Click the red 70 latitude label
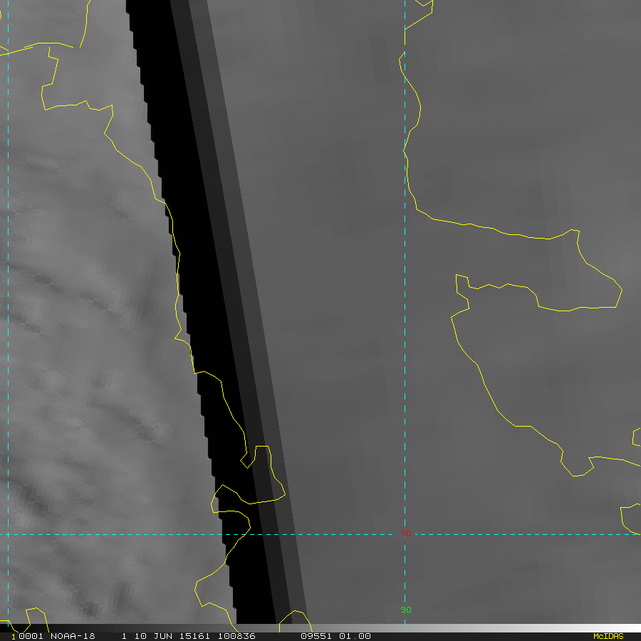Screen dimensions: 641x641 [406, 533]
